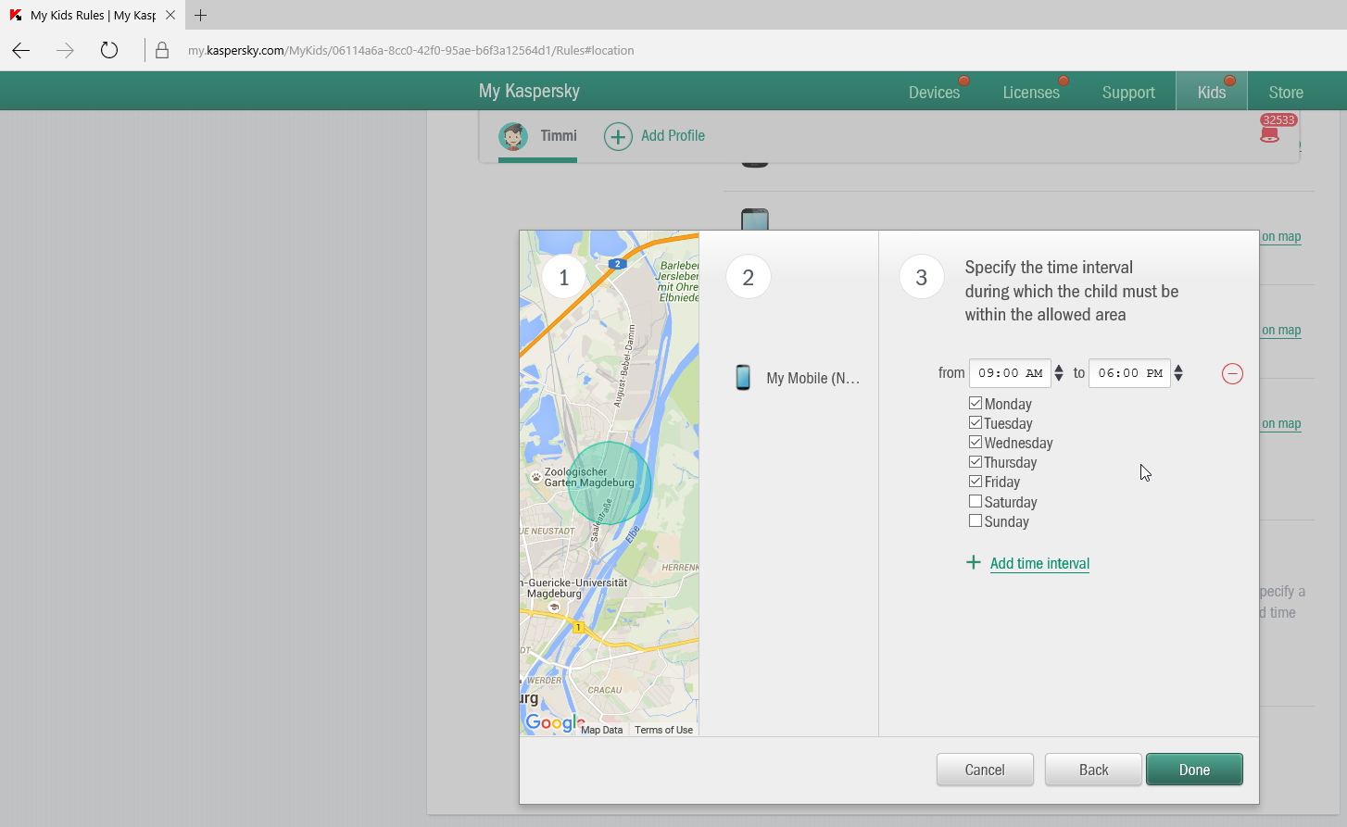Open Timmi's profile avatar
Screen dimensions: 1347x827
click(513, 136)
